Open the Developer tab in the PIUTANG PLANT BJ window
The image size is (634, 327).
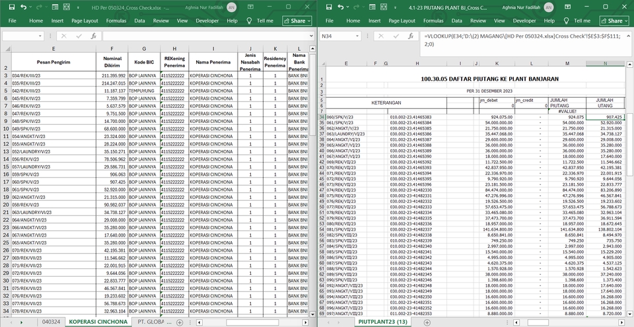524,20
